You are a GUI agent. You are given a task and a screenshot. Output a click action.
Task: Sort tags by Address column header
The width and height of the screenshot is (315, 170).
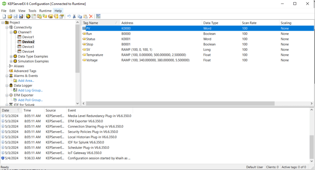161,23
